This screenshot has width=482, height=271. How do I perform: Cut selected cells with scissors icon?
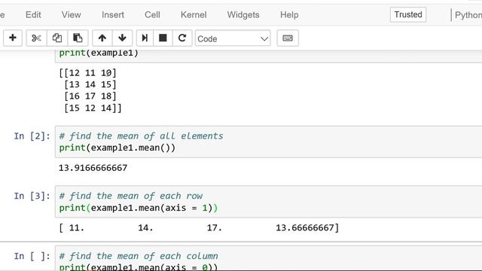pos(36,38)
